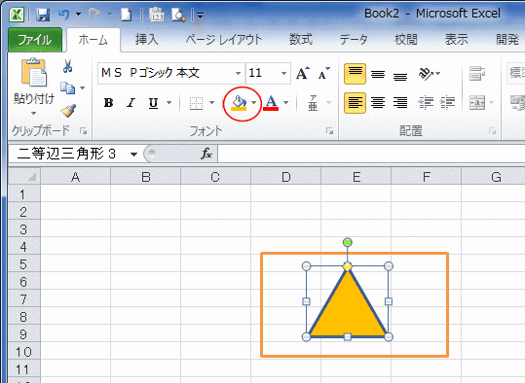Expand the Borders dropdown arrow

coord(211,103)
